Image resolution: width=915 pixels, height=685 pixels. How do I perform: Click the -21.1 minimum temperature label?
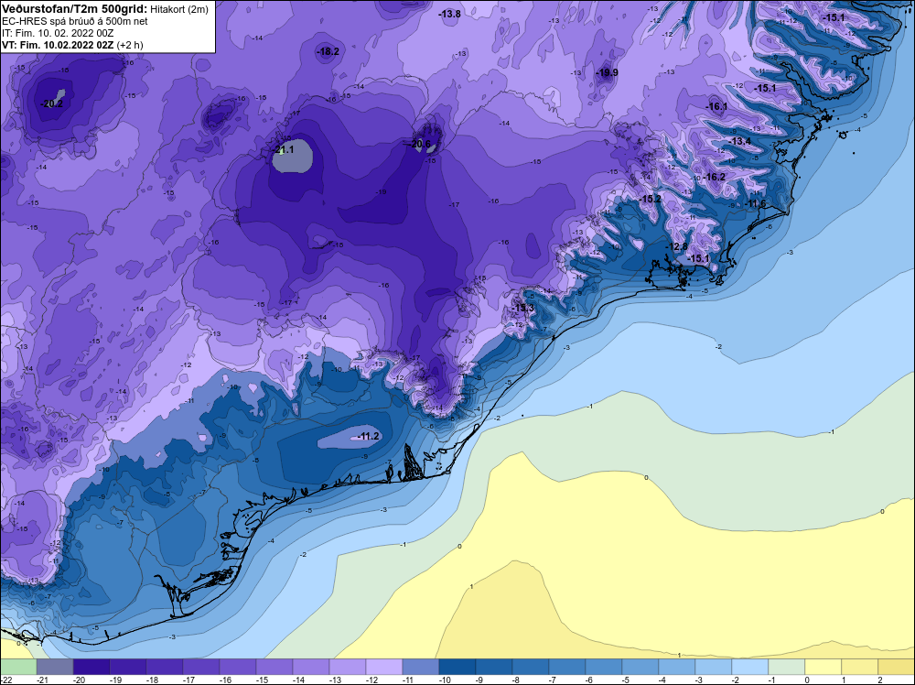pos(284,150)
